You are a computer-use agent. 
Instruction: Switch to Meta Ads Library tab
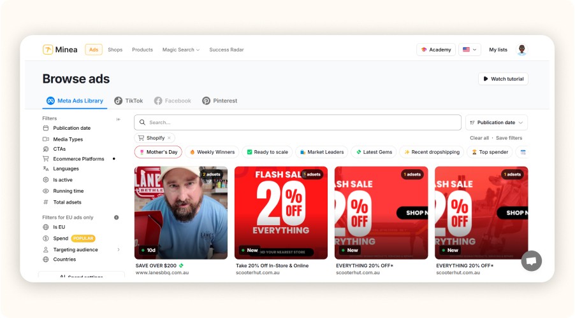click(x=75, y=100)
